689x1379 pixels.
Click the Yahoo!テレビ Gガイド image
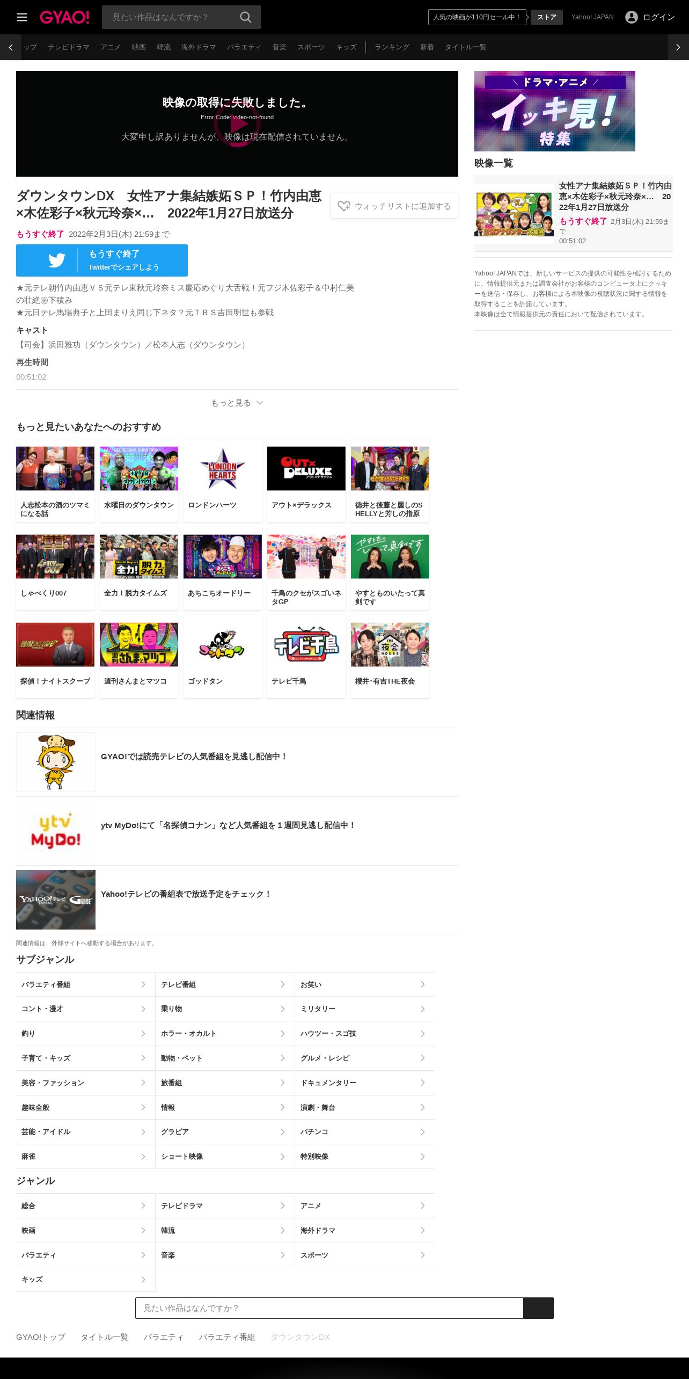[x=56, y=899]
